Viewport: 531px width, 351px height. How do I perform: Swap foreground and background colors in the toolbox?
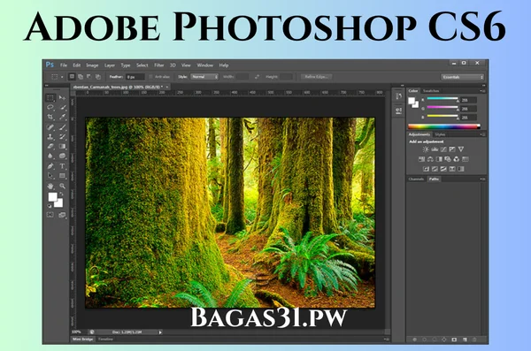(x=62, y=195)
